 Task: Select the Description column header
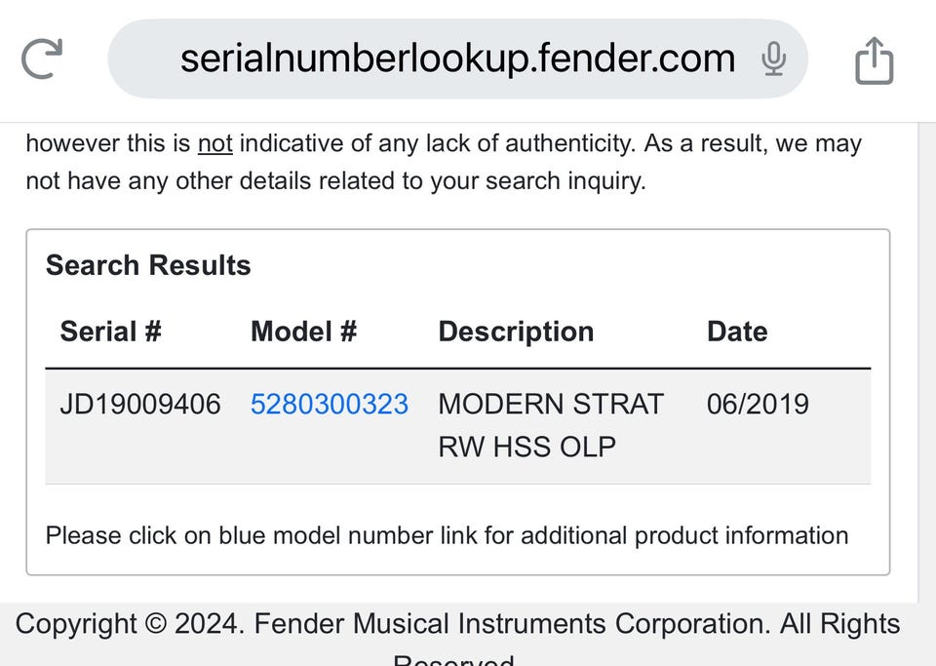(516, 332)
